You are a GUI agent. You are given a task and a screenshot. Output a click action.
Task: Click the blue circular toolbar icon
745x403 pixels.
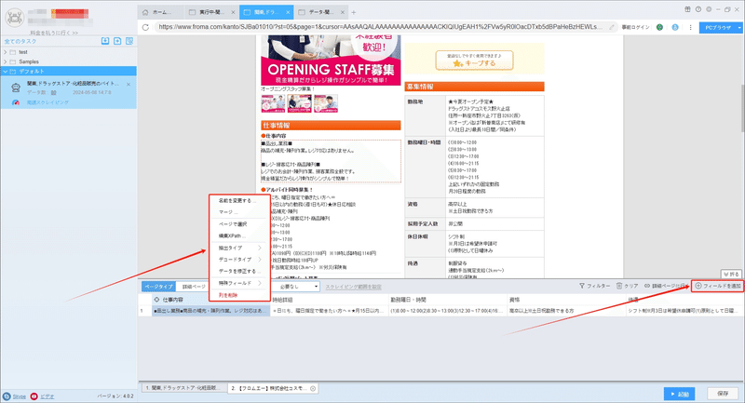pyautogui.click(x=675, y=27)
